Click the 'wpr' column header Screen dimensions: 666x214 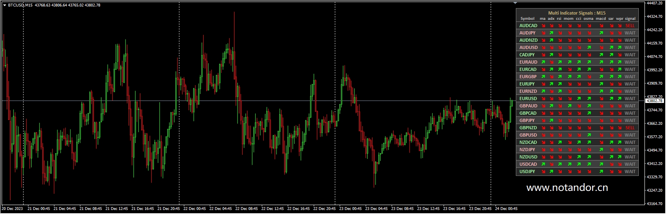point(619,19)
